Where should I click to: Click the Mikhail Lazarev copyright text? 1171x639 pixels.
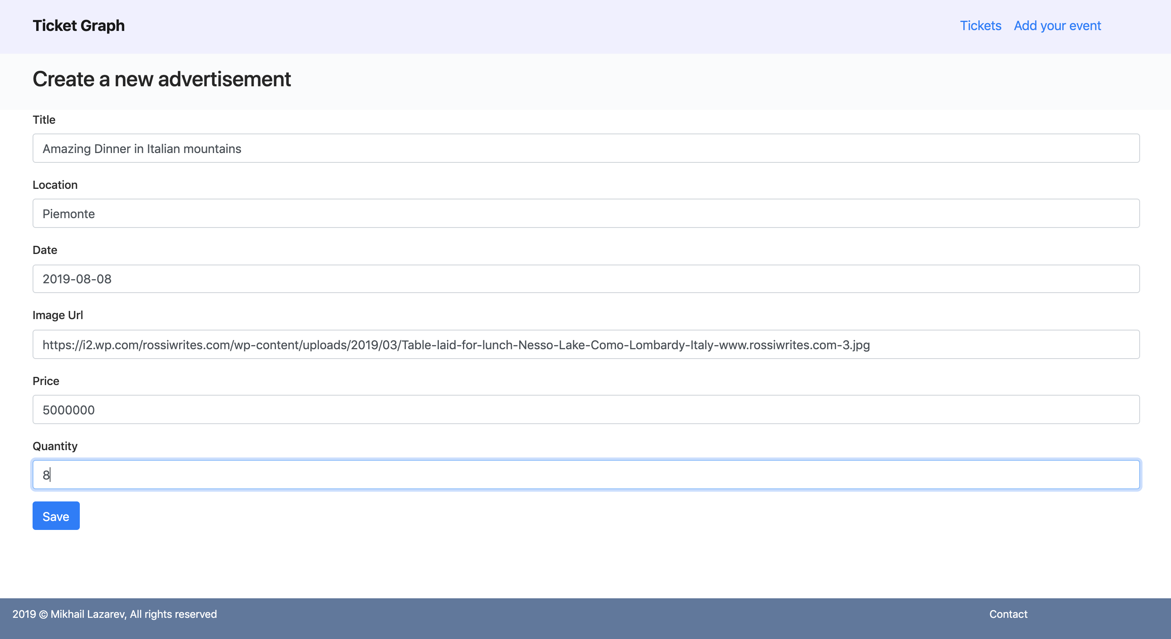tap(114, 614)
